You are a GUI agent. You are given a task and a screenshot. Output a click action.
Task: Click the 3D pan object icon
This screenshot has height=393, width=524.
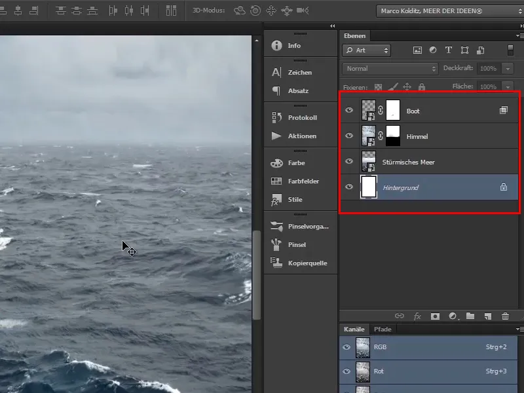tap(271, 10)
